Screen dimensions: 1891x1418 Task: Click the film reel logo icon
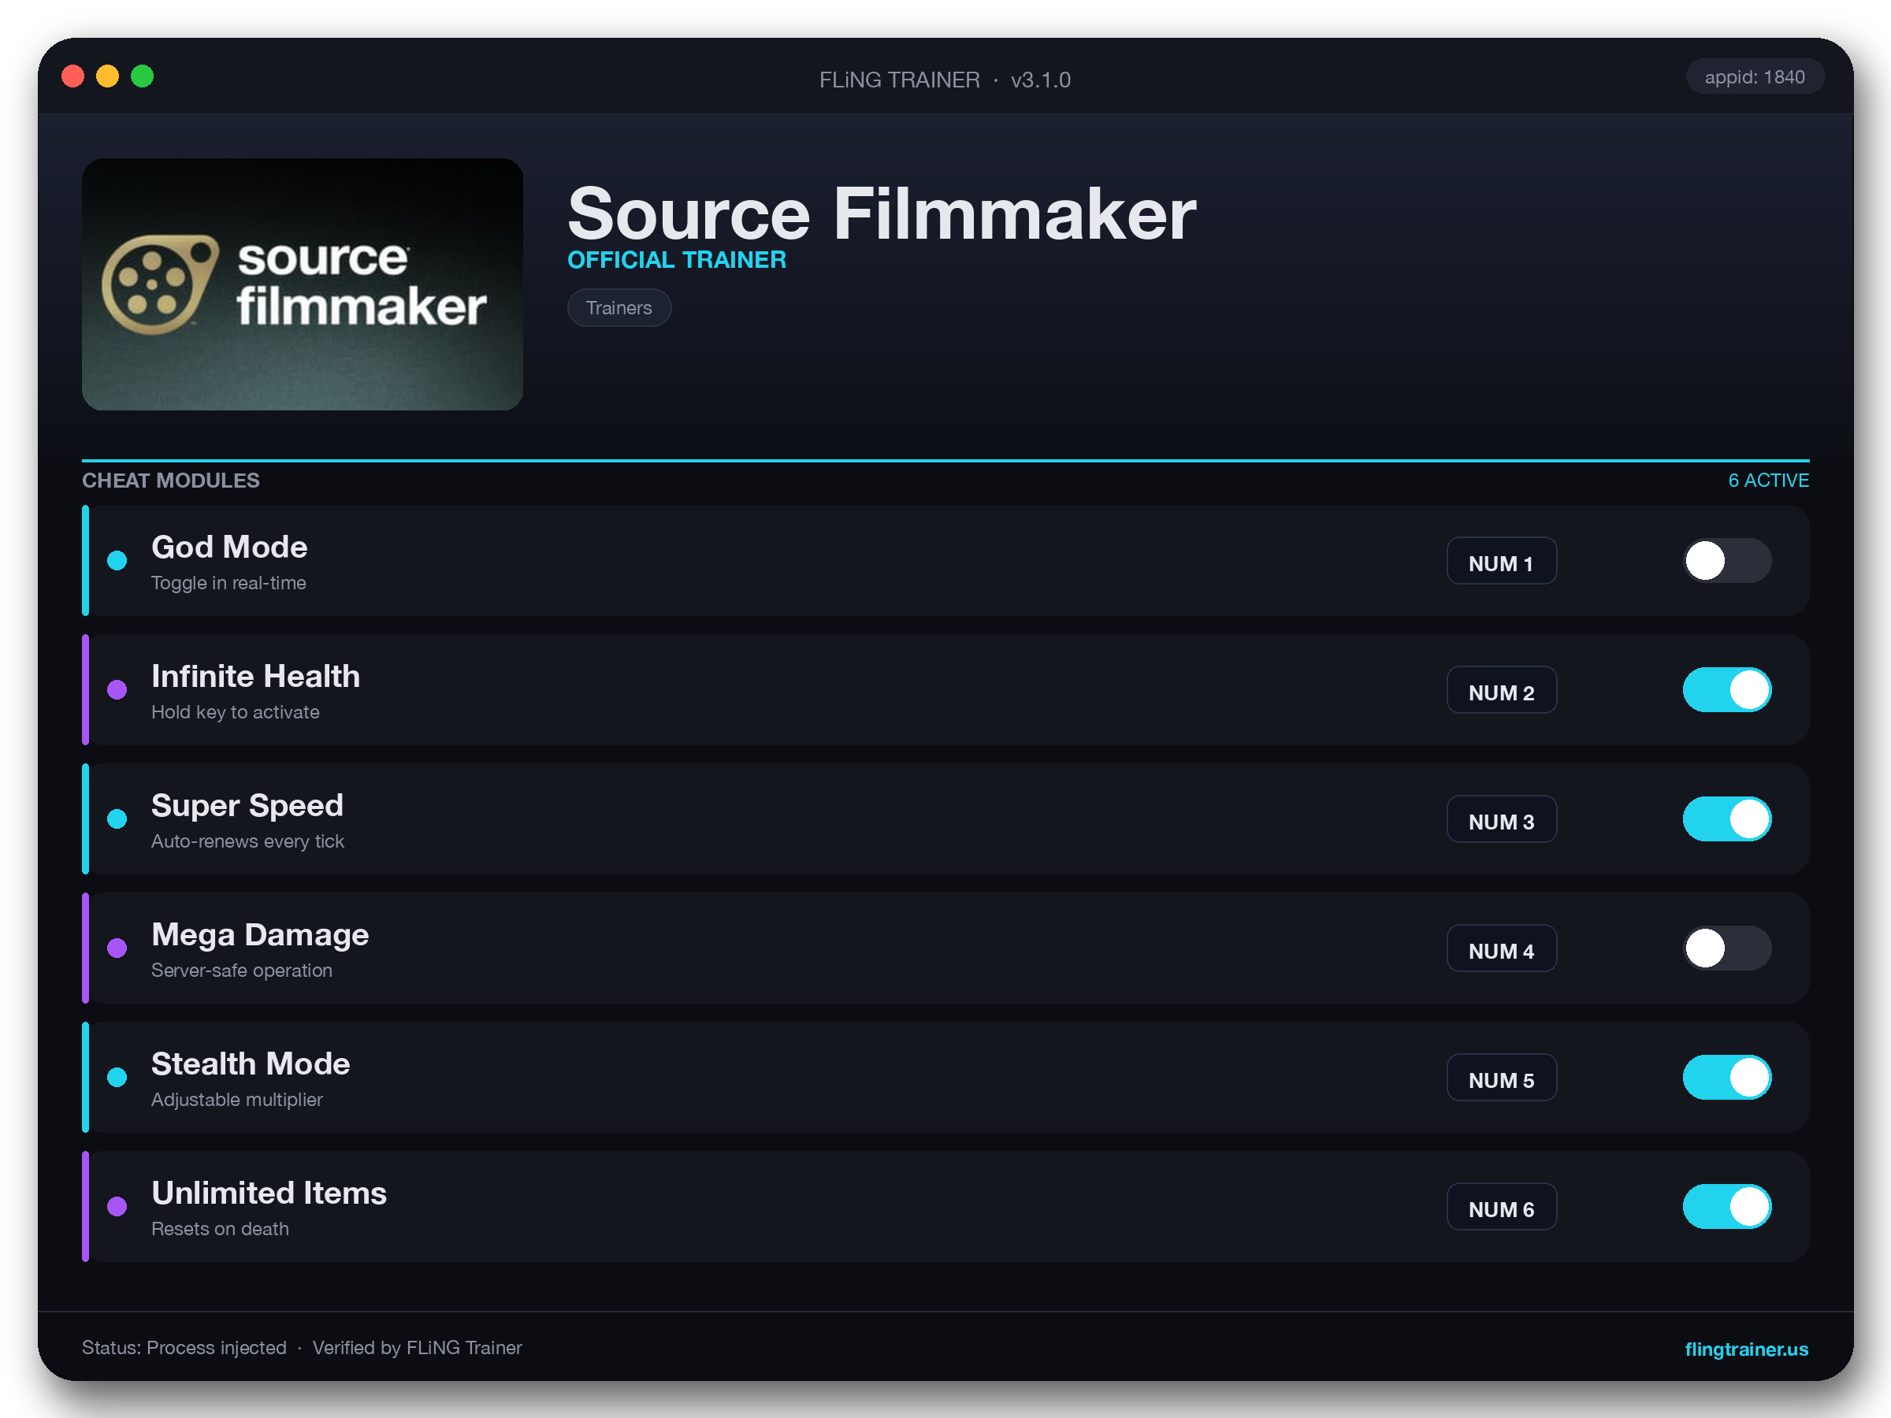160,284
